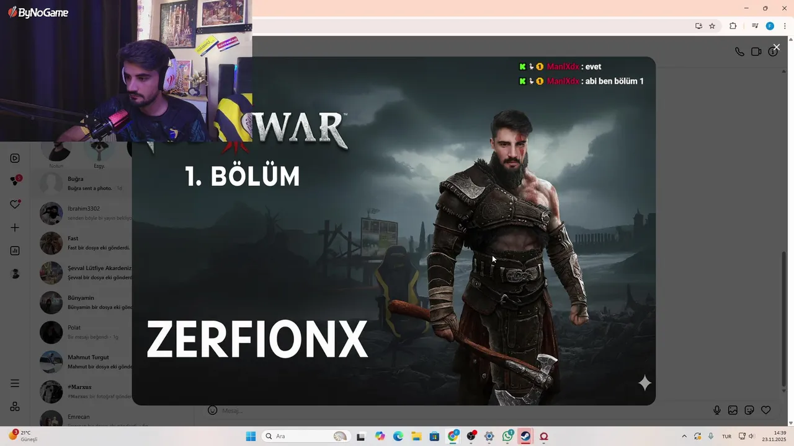Send a heart like in chat
794x446 pixels.
coord(766,410)
